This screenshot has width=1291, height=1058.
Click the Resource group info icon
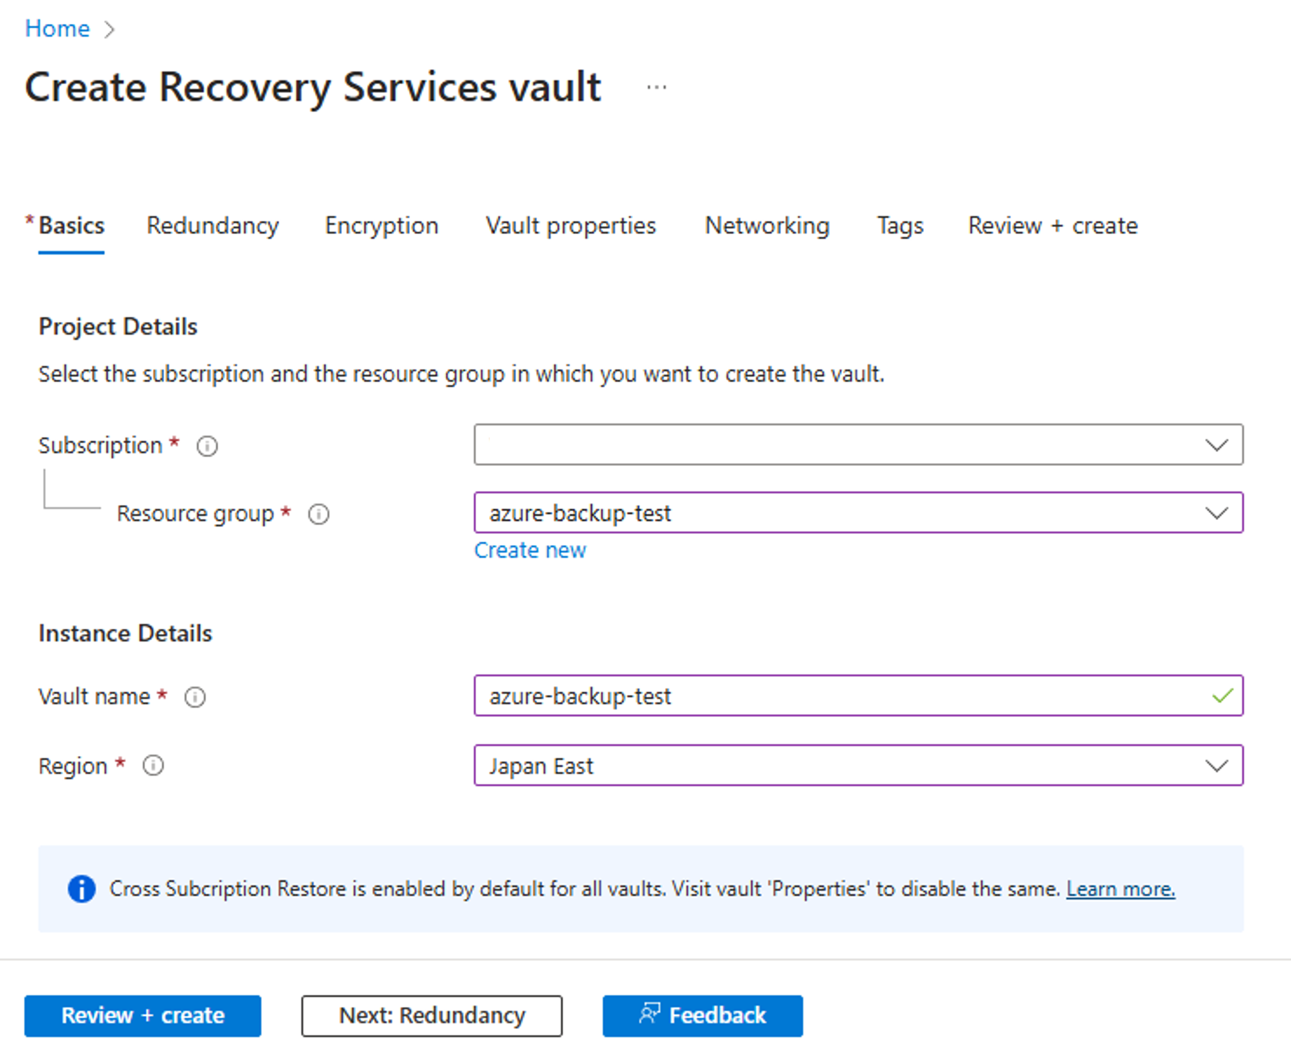pyautogui.click(x=319, y=514)
